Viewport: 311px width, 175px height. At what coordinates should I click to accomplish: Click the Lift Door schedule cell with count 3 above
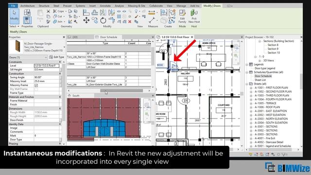coord(105,81)
